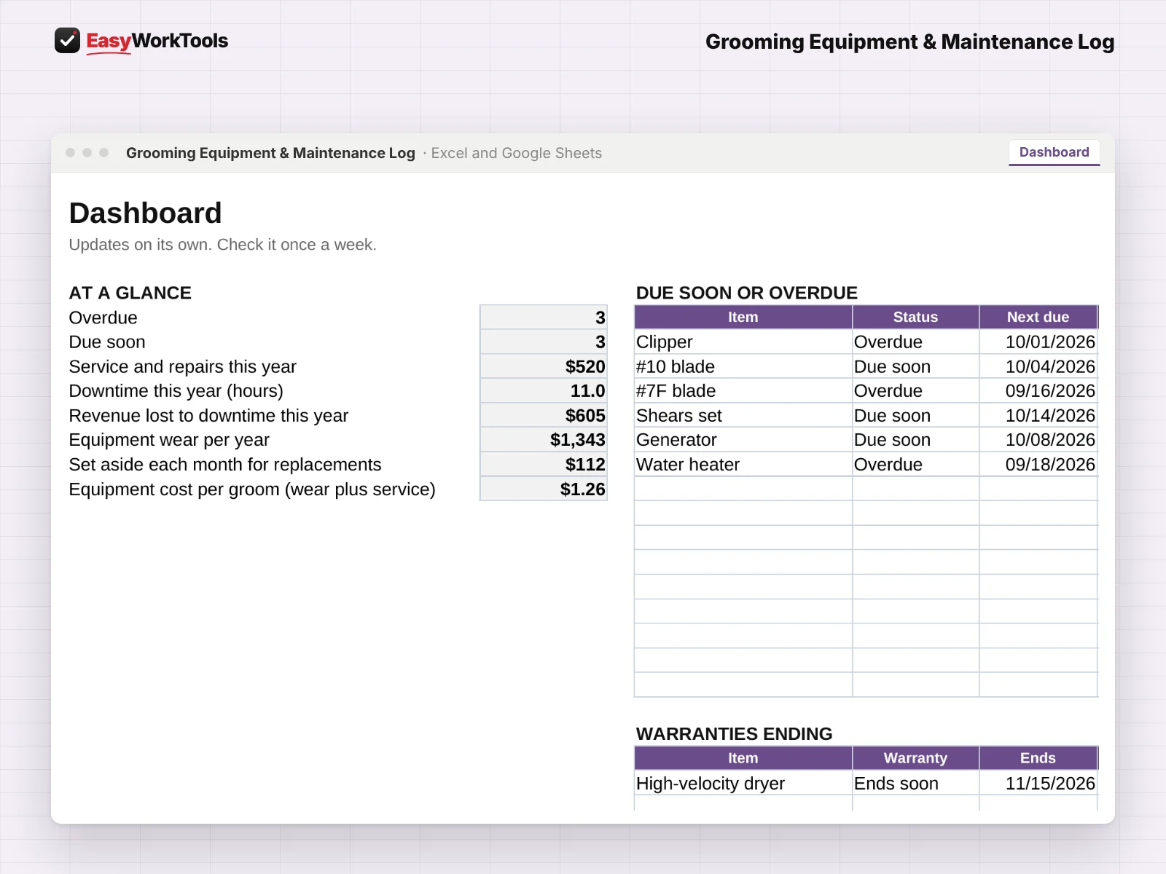Select the 10/14/2026 due date cell
1166x874 pixels.
pos(1038,416)
